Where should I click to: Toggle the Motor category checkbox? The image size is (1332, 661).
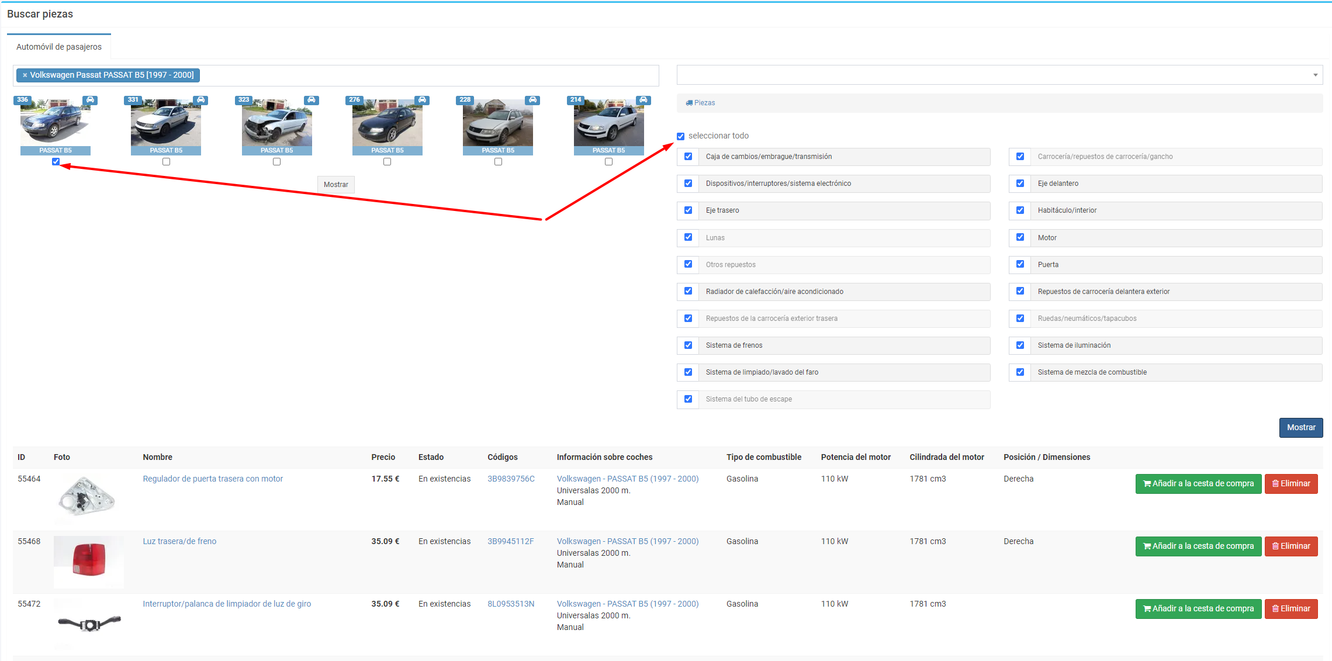(1020, 237)
